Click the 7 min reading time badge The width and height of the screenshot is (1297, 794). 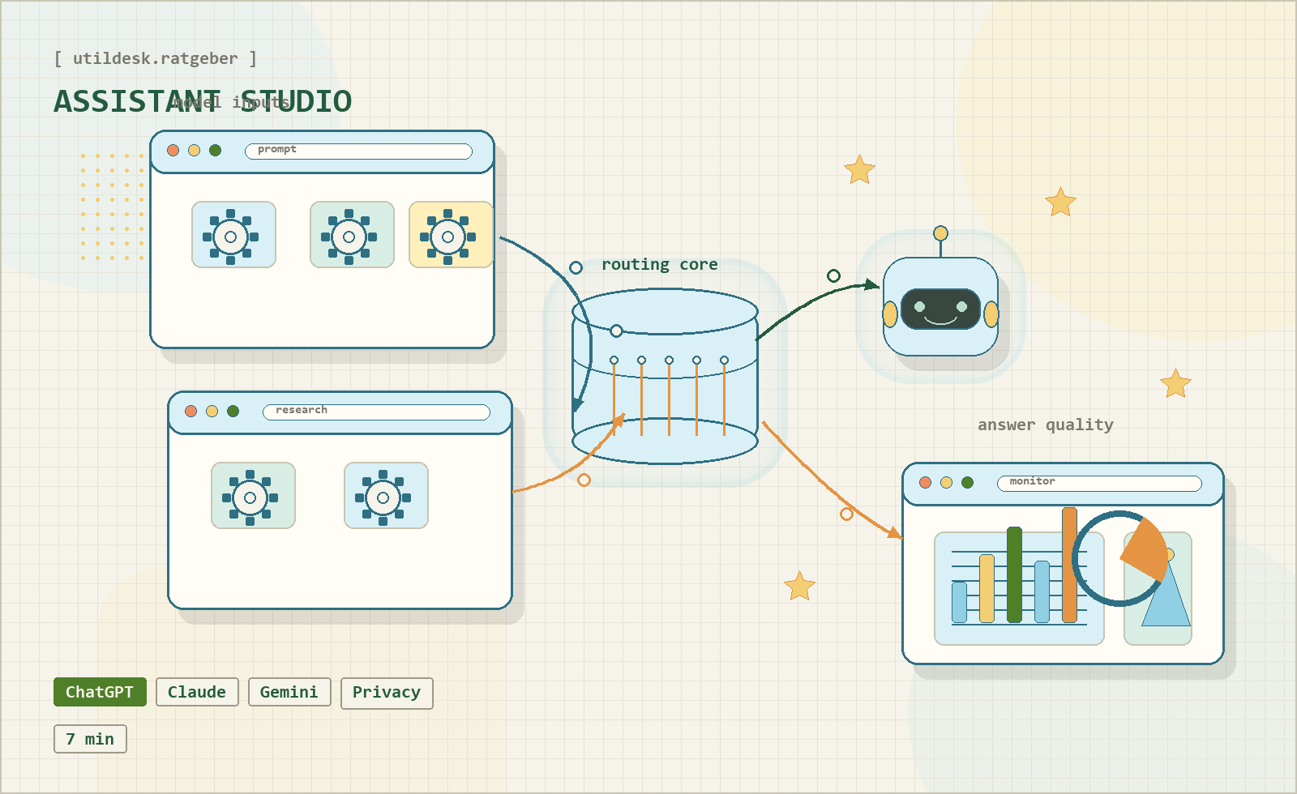pyautogui.click(x=90, y=739)
